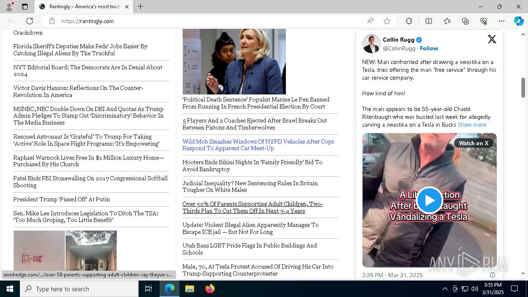This screenshot has height=297, width=528.
Task: Open taskbar clock 3:55 PM
Action: pos(493,289)
